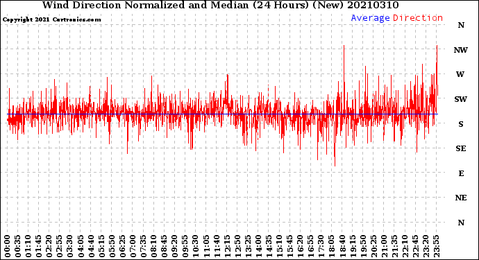
Task: Click the 'E' axis label
Action: tap(461, 173)
